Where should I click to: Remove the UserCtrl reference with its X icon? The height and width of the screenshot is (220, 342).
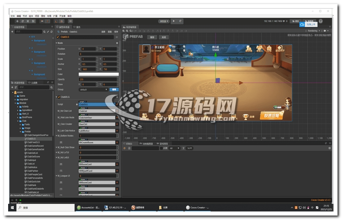pos(117,124)
